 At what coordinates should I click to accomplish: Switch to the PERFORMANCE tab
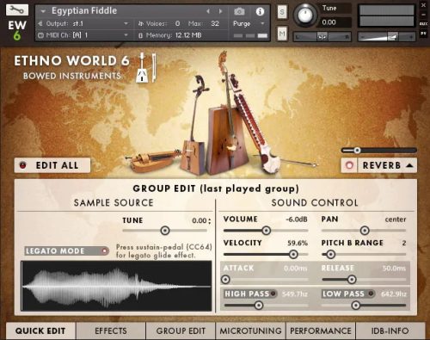click(321, 331)
